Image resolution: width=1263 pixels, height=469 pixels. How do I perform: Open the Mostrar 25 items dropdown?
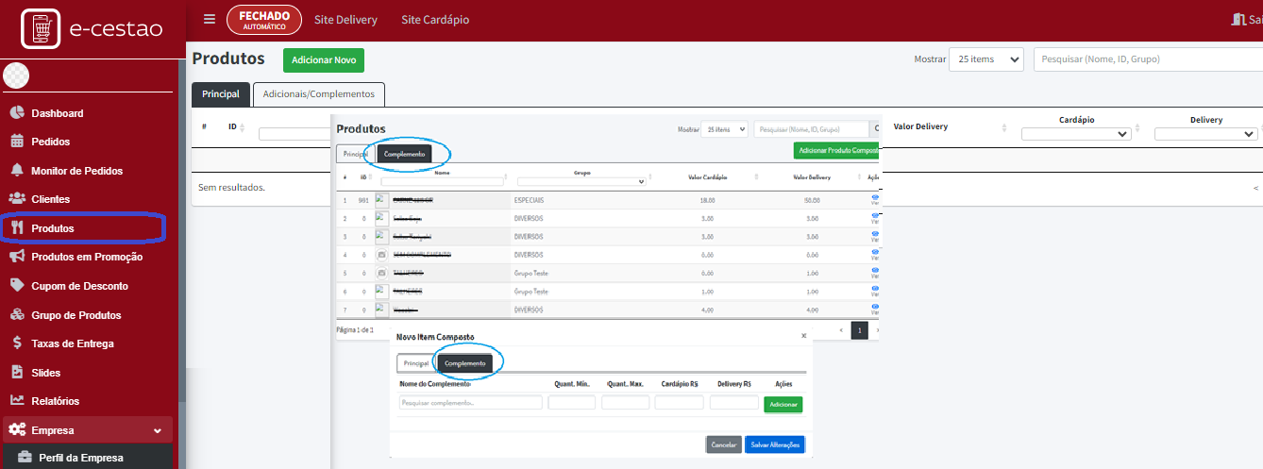tap(985, 59)
